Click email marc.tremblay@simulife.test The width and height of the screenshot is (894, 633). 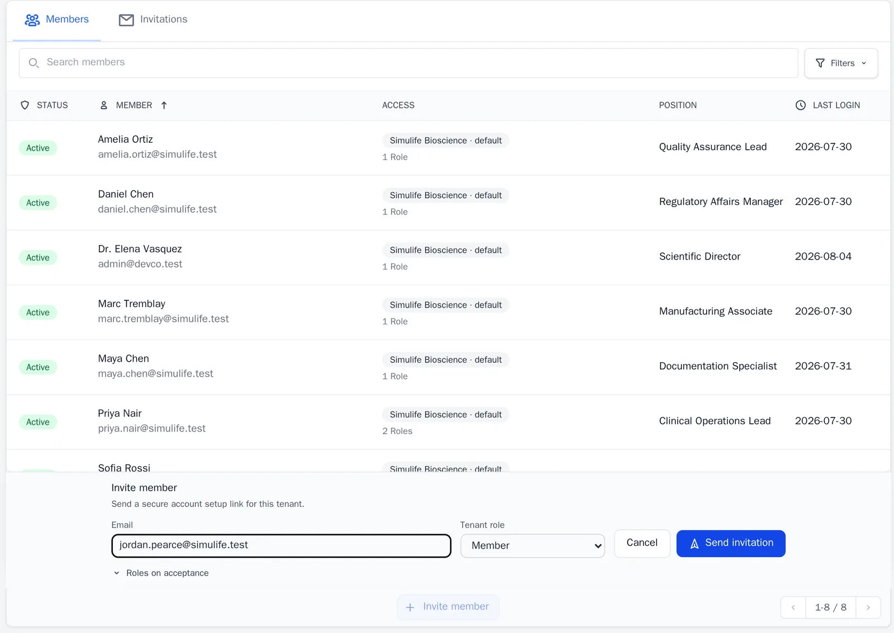pyautogui.click(x=163, y=319)
